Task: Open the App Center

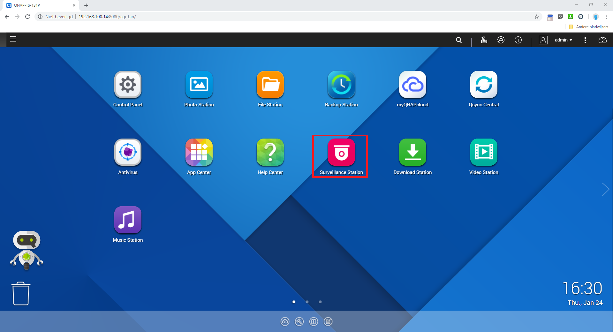Action: click(x=199, y=152)
